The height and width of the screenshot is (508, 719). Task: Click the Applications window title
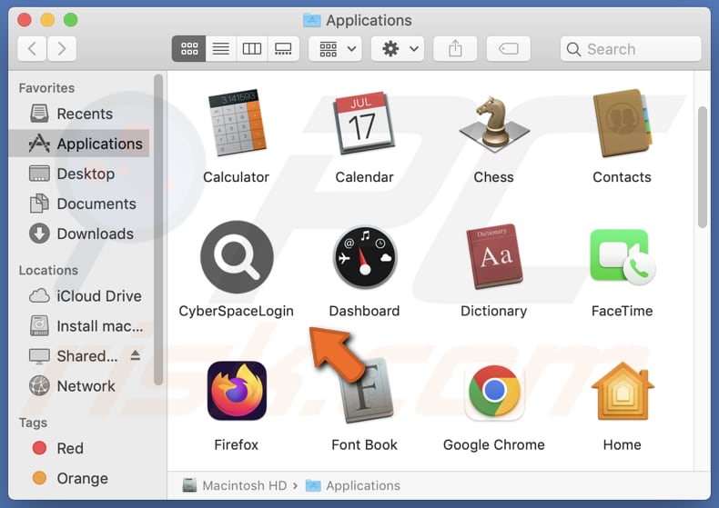(x=369, y=20)
